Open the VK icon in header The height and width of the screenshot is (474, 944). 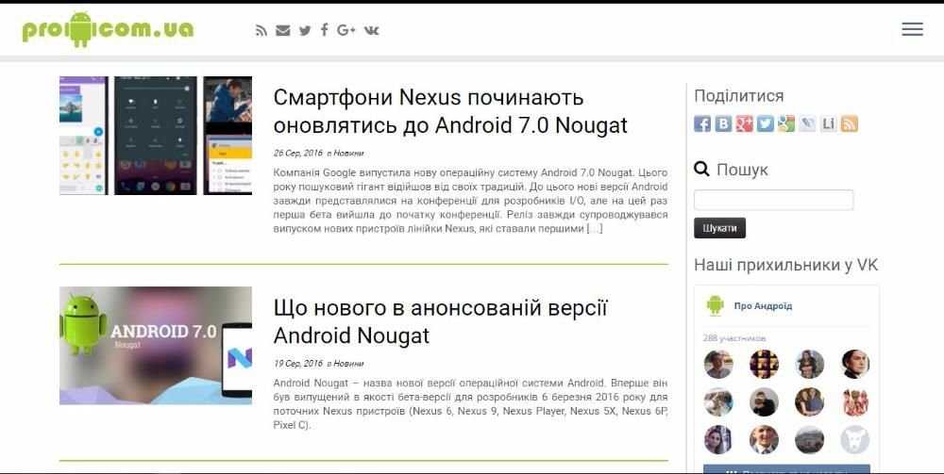tap(371, 30)
